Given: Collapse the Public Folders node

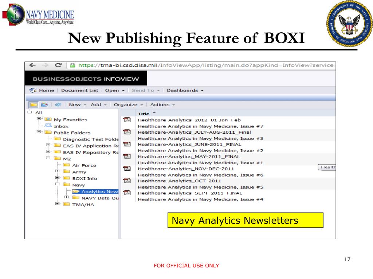Looking at the screenshot, I should [x=39, y=132].
